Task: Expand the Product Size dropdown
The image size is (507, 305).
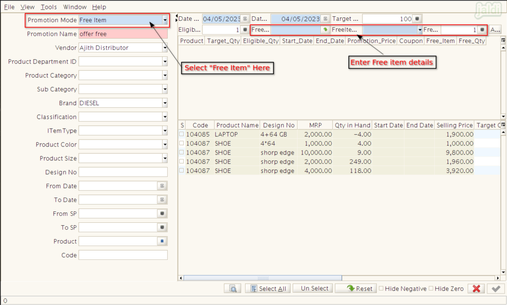Action: tap(165, 158)
